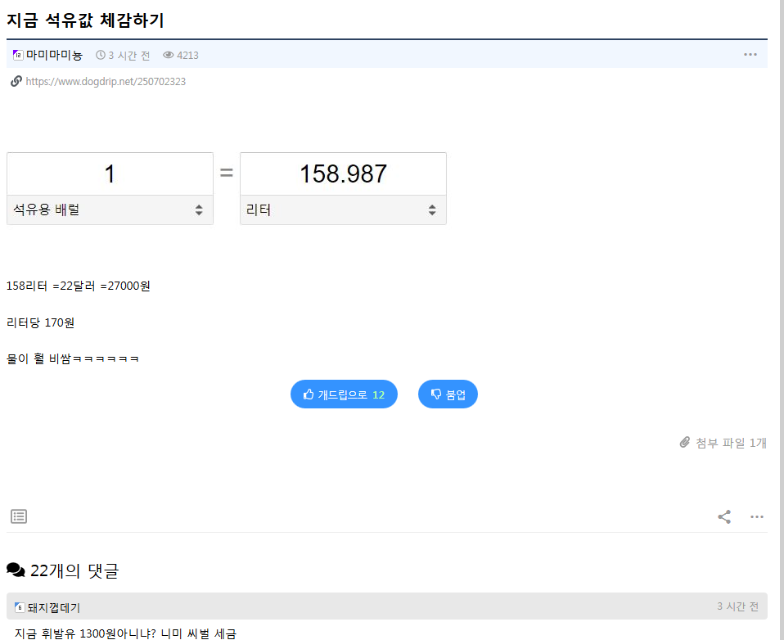Screen dimensions: 784x640
Task: Upvote with the 개드립으로 button
Action: pyautogui.click(x=344, y=394)
